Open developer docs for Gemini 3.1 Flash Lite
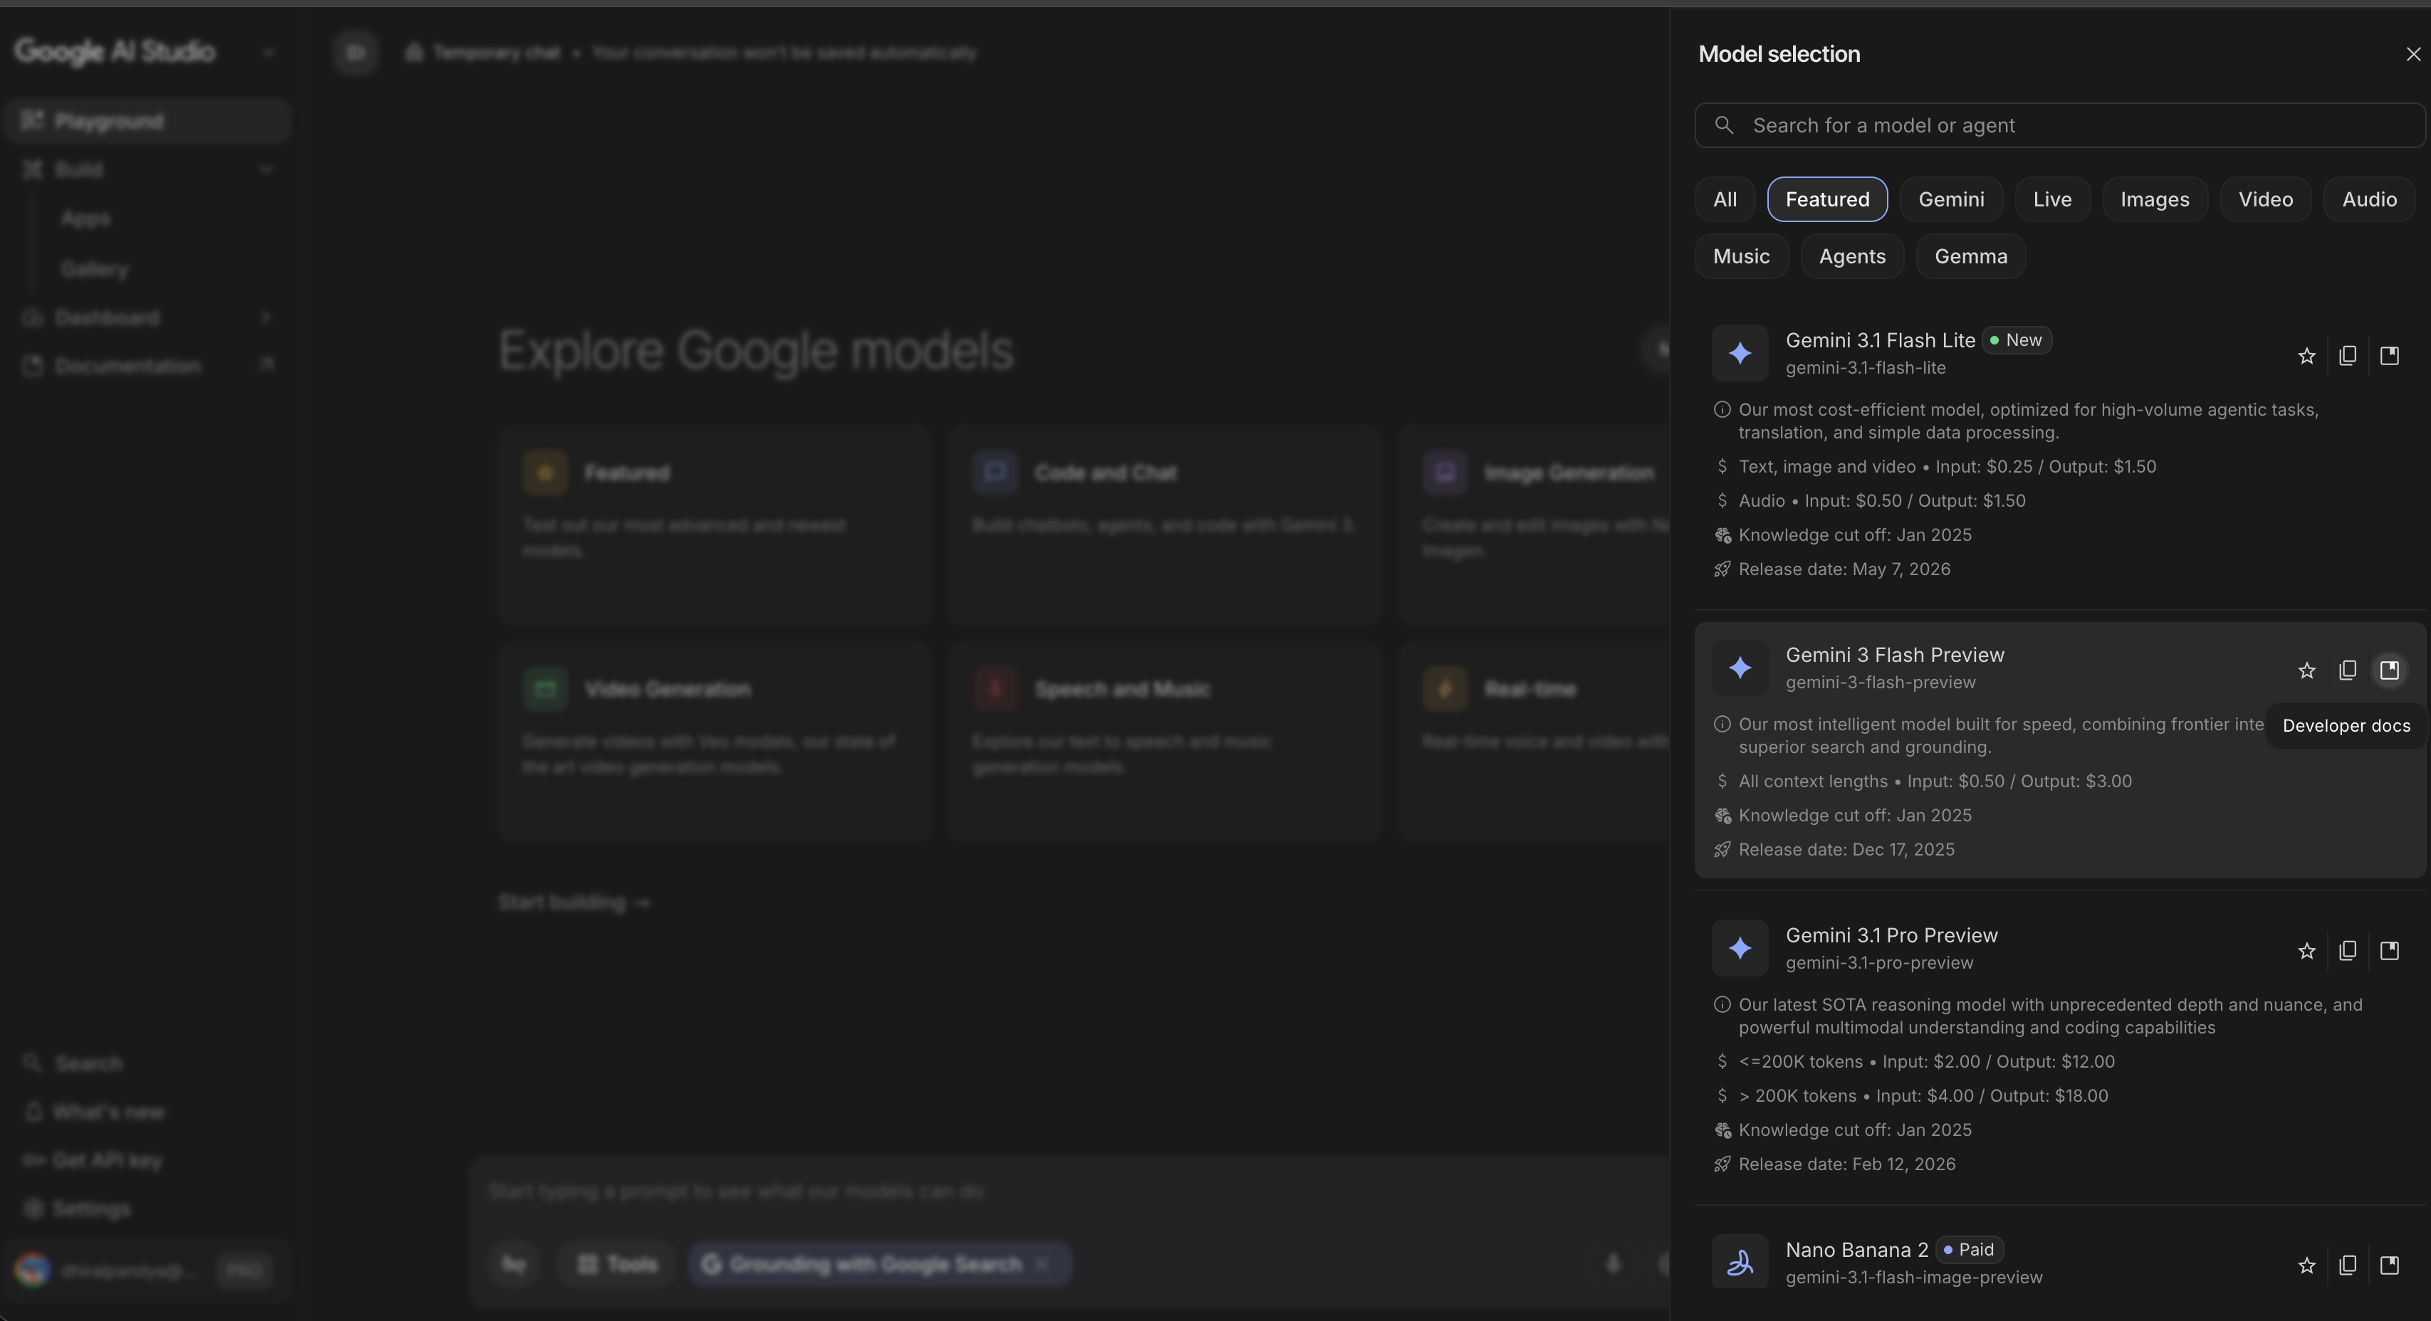The image size is (2431, 1321). tap(2390, 356)
